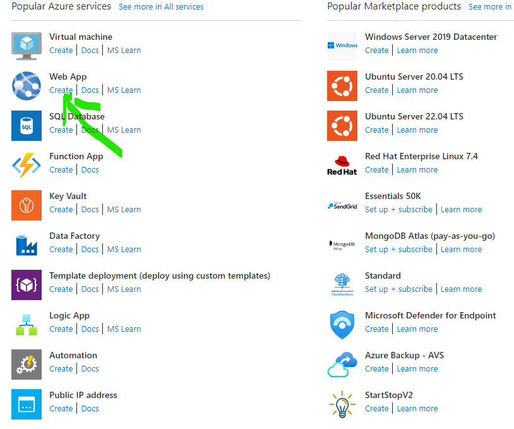The image size is (514, 429).
Task: Select the SQL Database icon
Action: [x=27, y=126]
